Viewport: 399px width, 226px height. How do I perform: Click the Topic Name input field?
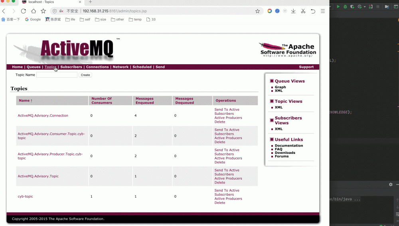coord(57,75)
